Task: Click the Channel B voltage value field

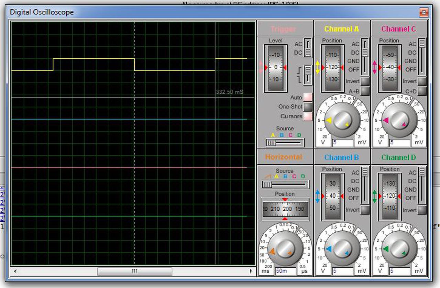Action: pyautogui.click(x=343, y=271)
